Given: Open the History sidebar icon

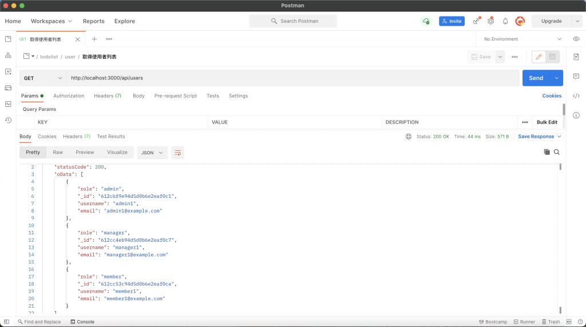Looking at the screenshot, I should pos(8,120).
